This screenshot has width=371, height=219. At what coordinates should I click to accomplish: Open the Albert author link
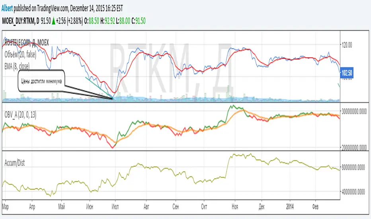(x=7, y=8)
